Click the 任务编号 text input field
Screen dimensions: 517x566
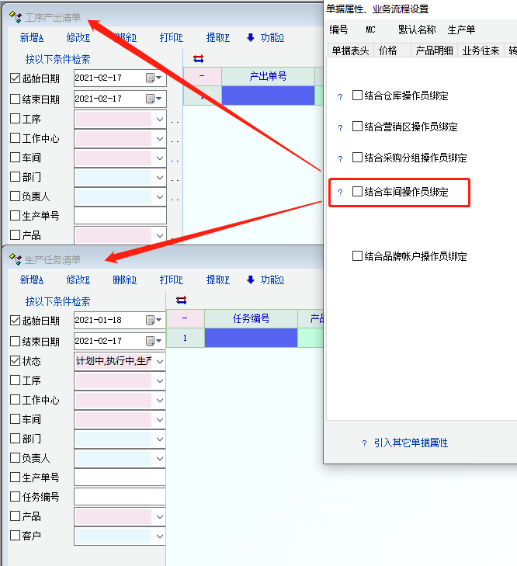pyautogui.click(x=120, y=497)
